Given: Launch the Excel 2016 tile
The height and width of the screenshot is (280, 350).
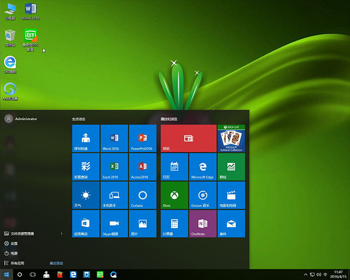Looking at the screenshot, I should pos(114,167).
